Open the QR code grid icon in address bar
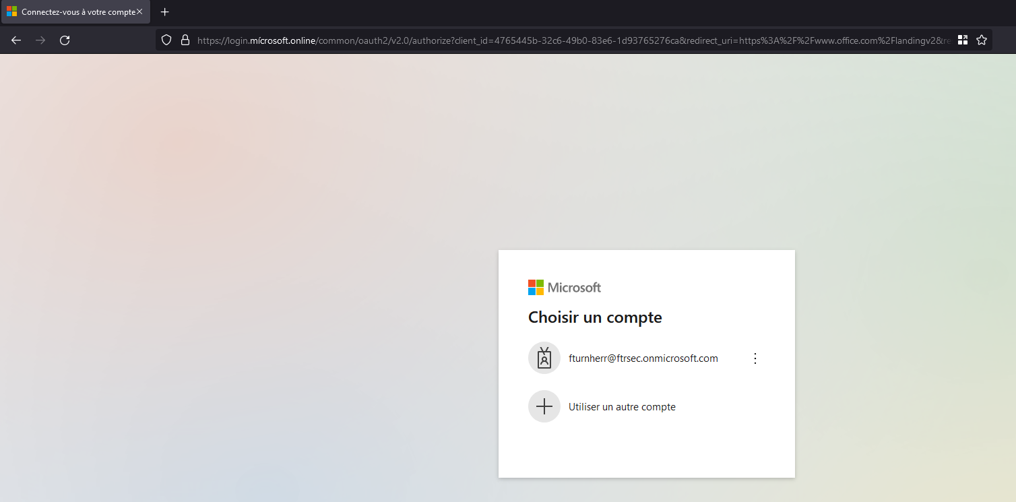The height and width of the screenshot is (502, 1016). tap(963, 40)
